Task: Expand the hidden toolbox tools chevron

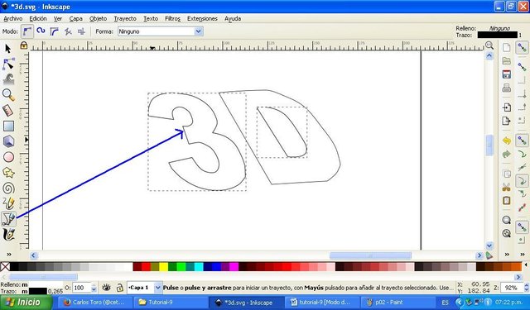Action: pyautogui.click(x=9, y=255)
